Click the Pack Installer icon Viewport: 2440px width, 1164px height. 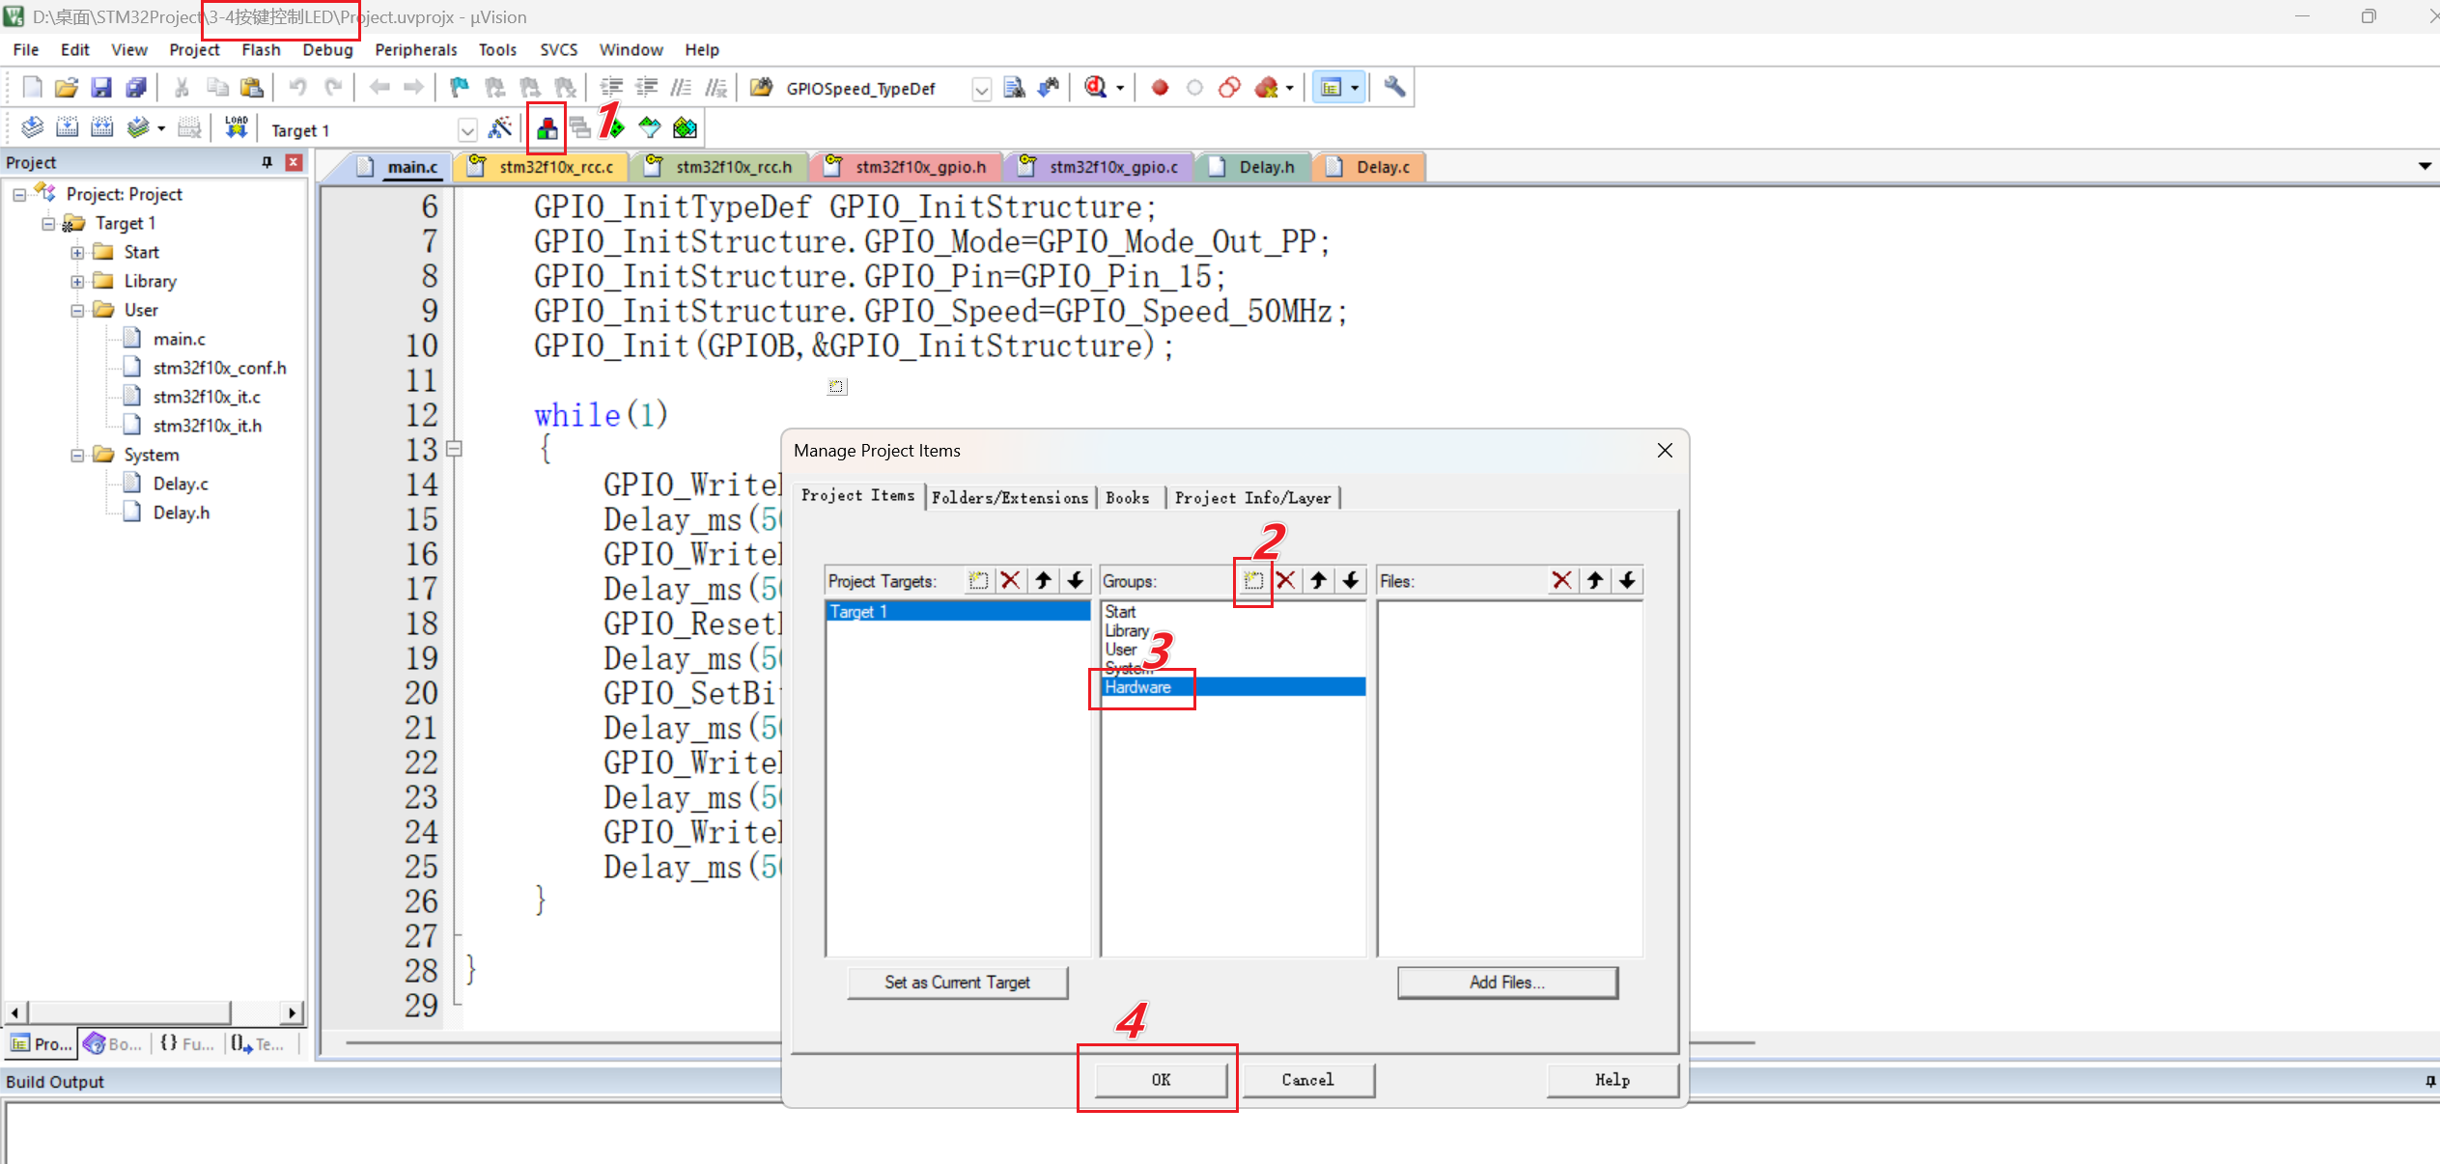pyautogui.click(x=685, y=128)
